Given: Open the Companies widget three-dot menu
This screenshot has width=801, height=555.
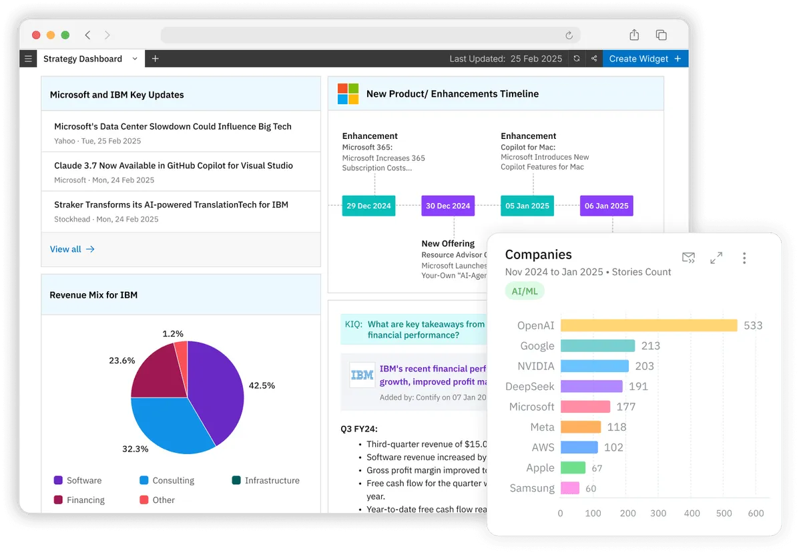Looking at the screenshot, I should click(744, 258).
